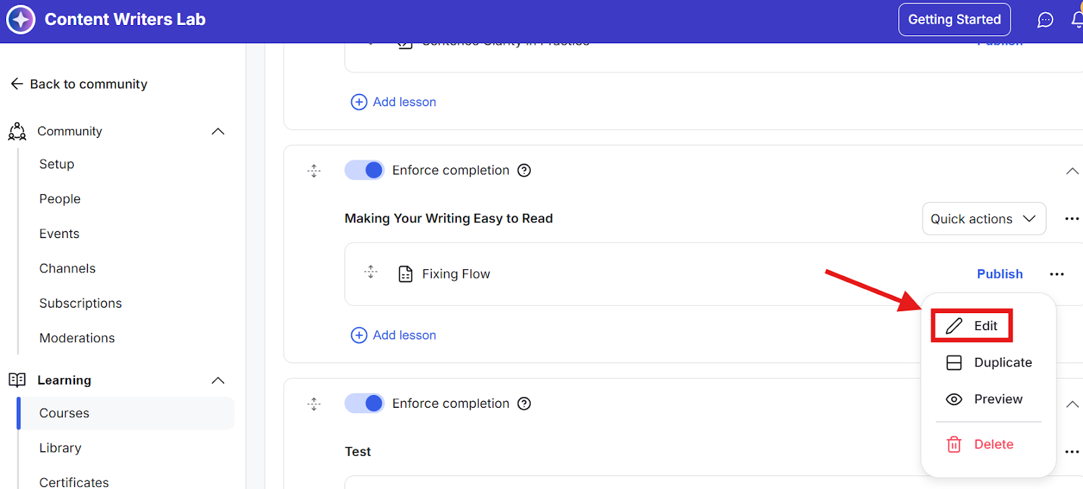
Task: Toggle Enforce completion for the Test section
Action: coord(364,404)
